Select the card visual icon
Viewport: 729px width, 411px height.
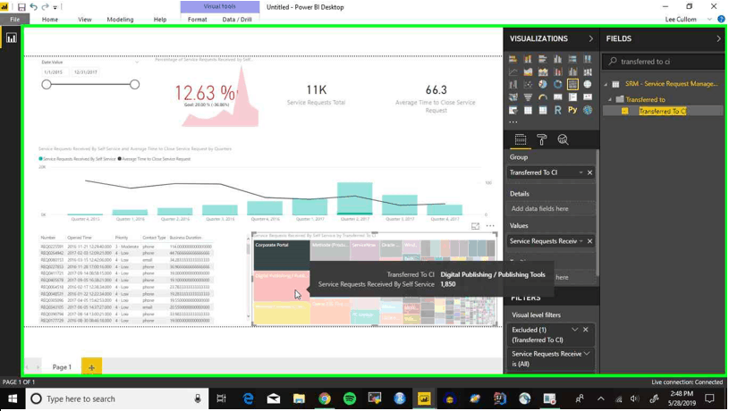click(557, 97)
